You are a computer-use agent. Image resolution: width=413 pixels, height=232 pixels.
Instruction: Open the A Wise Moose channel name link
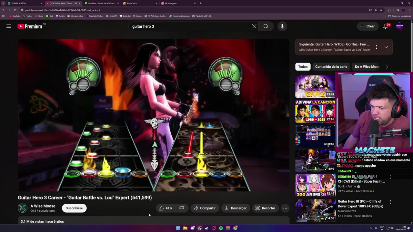point(43,206)
